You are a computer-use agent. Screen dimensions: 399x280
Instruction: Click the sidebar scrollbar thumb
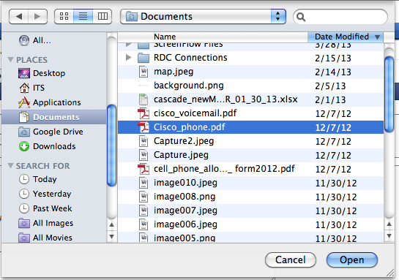coord(111,145)
